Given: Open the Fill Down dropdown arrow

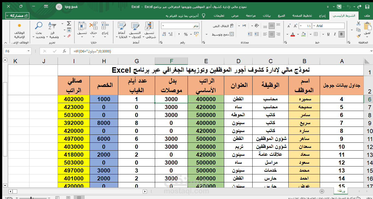Looking at the screenshot, I should click(64, 30).
